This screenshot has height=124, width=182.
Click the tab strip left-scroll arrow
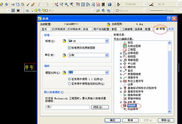click(x=170, y=29)
